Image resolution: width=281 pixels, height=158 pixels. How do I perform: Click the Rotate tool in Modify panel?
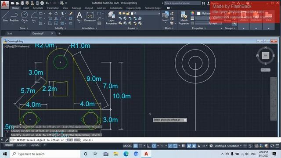click(x=56, y=14)
